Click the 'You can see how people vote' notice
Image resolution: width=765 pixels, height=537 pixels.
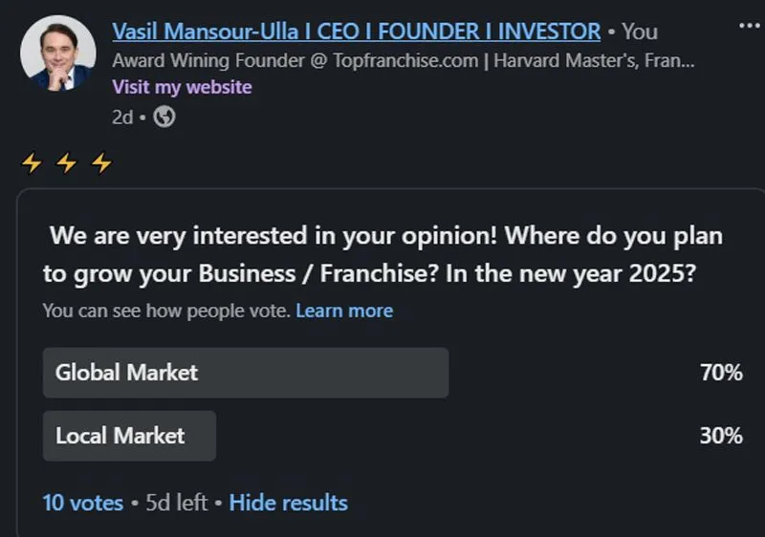pyautogui.click(x=166, y=311)
